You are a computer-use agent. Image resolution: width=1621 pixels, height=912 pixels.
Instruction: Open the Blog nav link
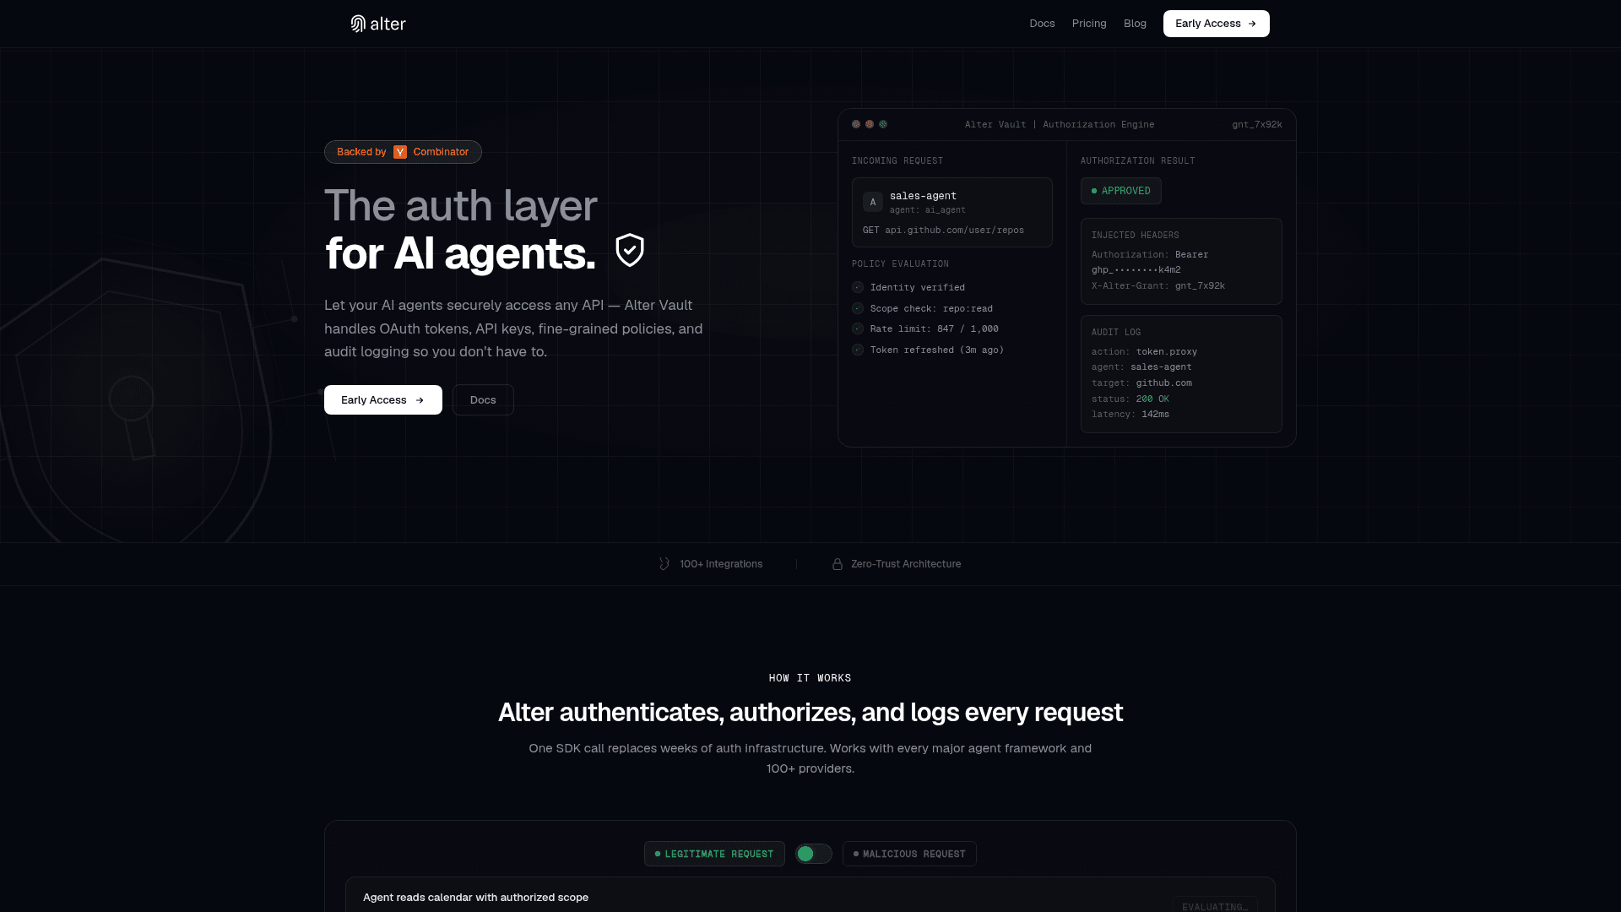[1135, 24]
